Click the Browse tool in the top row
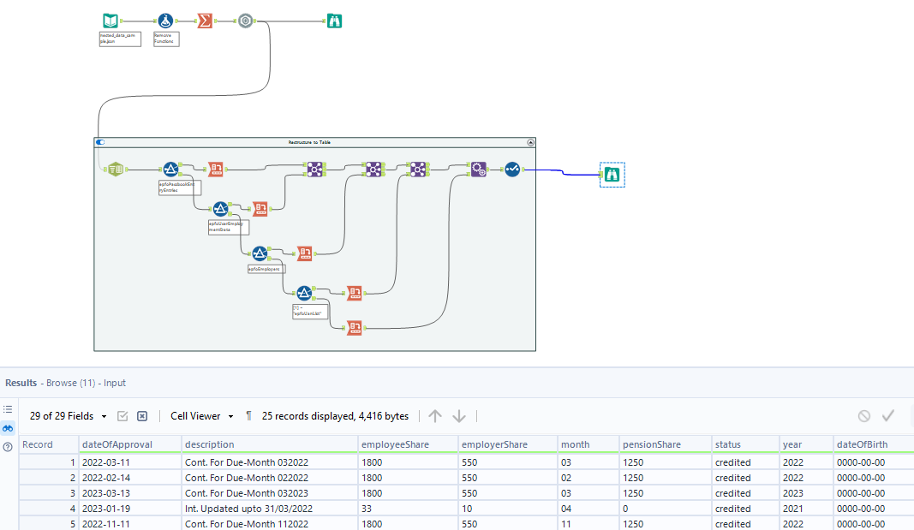This screenshot has width=914, height=530. point(334,21)
